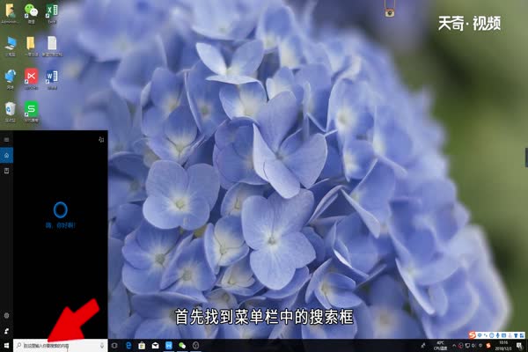Click the taskbar search input box

[60, 346]
